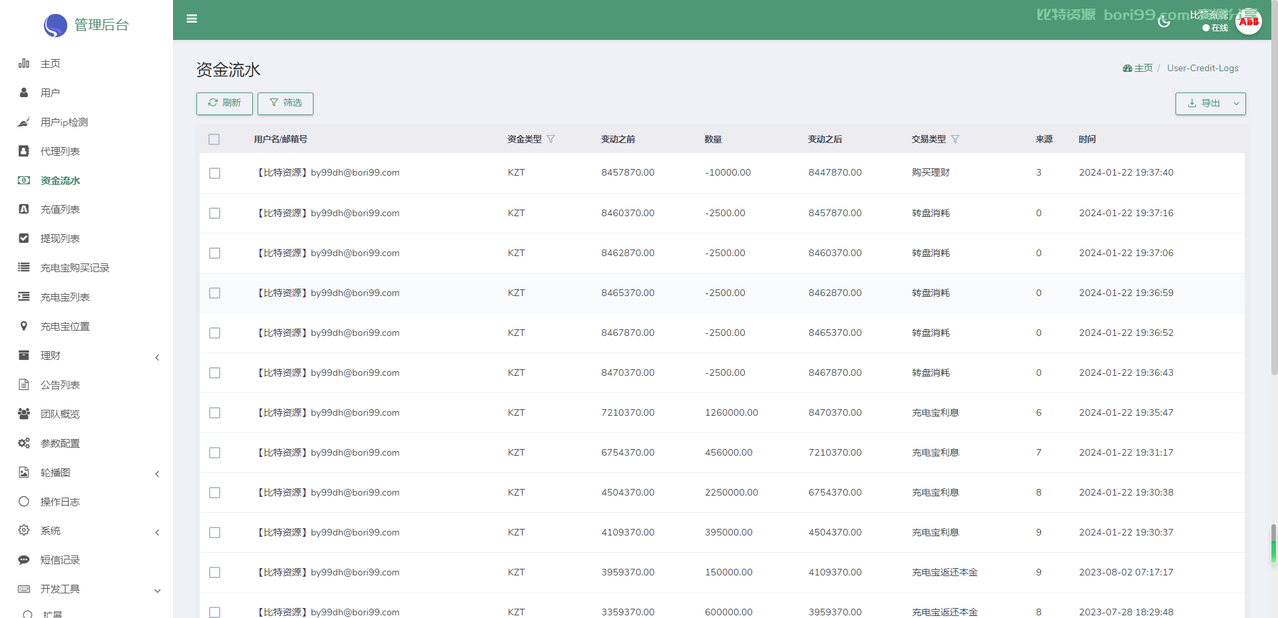Expand the 轮播图 submenu chevron
The width and height of the screenshot is (1278, 618).
point(157,474)
